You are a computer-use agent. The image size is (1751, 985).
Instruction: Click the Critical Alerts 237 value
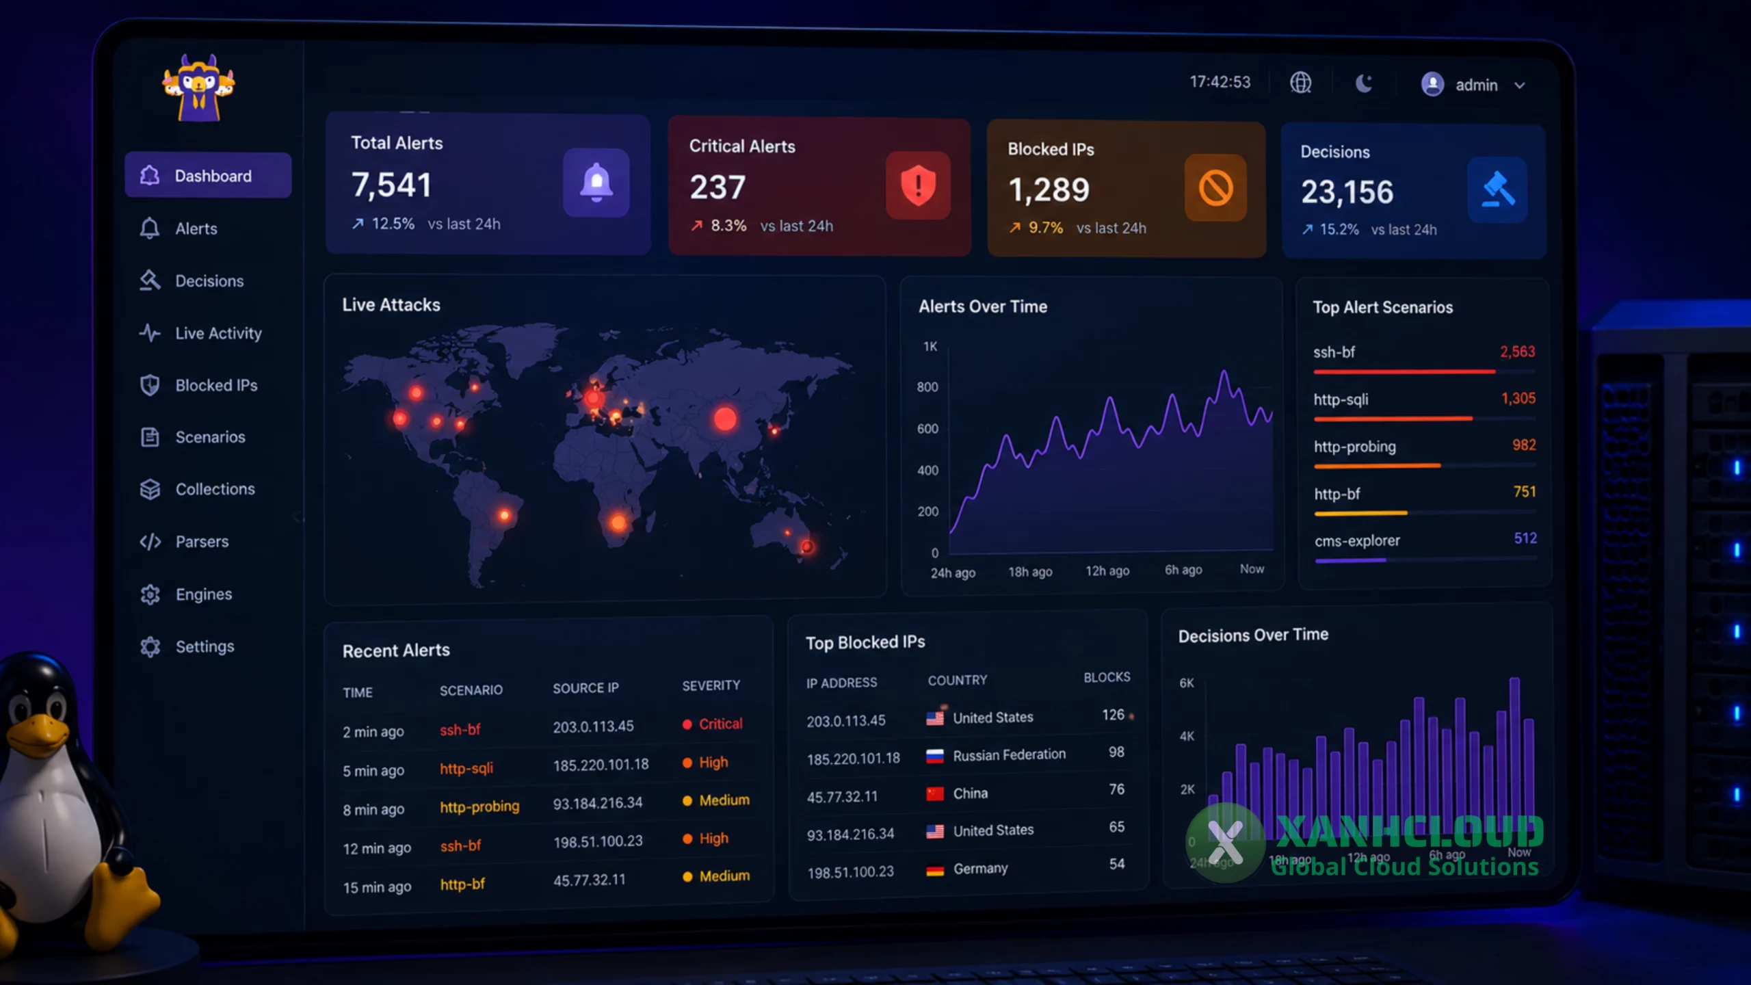pyautogui.click(x=717, y=187)
